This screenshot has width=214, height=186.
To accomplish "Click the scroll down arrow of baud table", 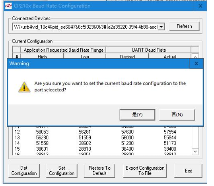I will tap(195, 151).
